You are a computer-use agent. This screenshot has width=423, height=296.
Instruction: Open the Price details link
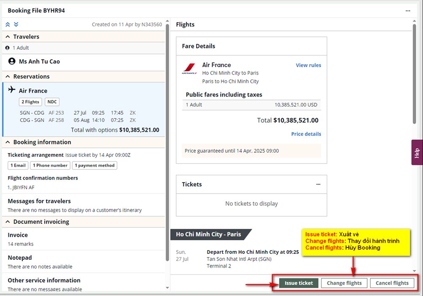pos(306,134)
